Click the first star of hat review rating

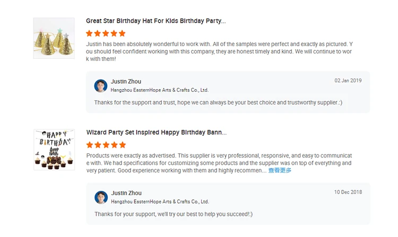pyautogui.click(x=90, y=33)
